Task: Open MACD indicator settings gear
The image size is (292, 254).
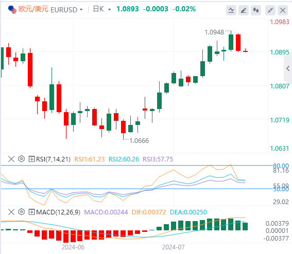Action: click(22, 212)
